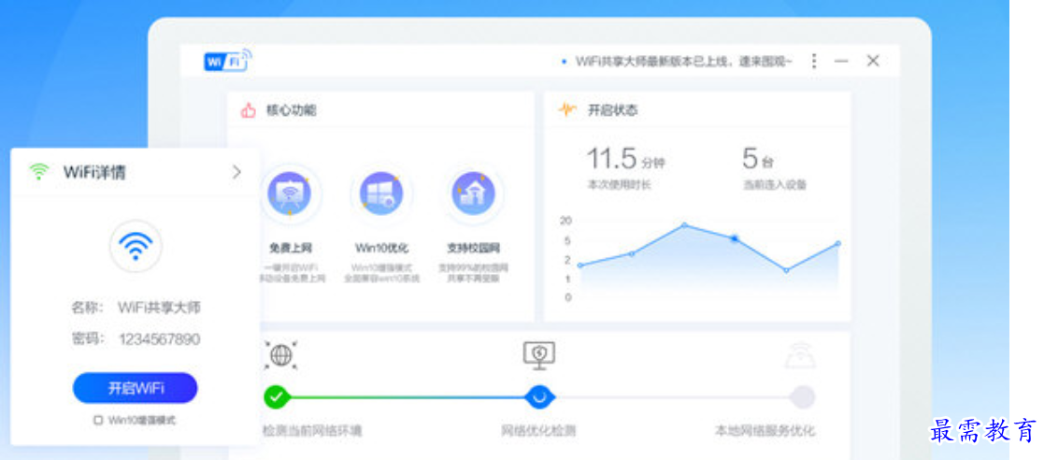Select the Win10优化 feature icon
The image size is (1044, 460).
(381, 193)
